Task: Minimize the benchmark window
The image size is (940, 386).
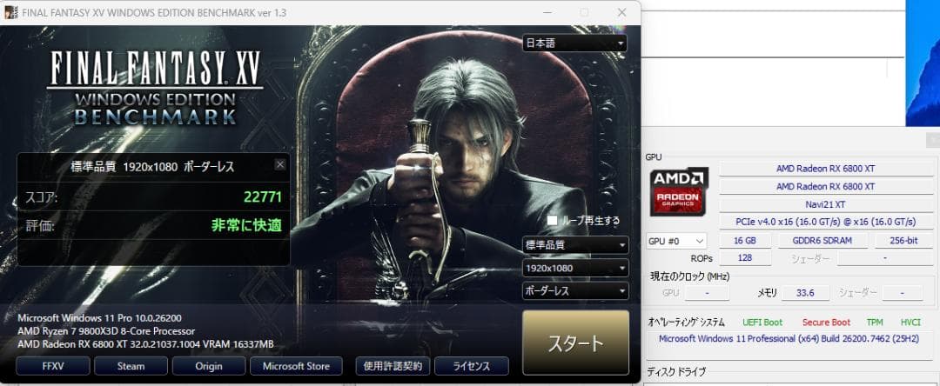Action: tap(545, 13)
